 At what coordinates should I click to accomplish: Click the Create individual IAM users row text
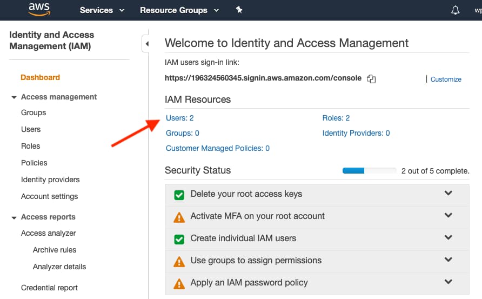point(244,238)
